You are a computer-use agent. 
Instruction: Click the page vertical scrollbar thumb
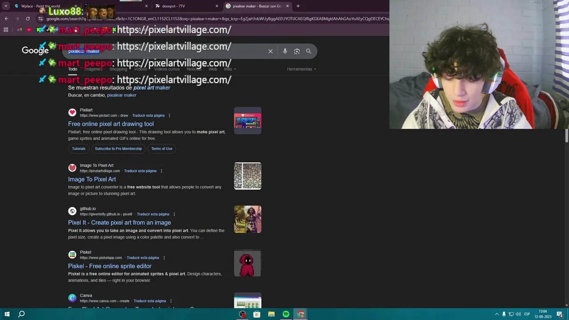coord(567,136)
